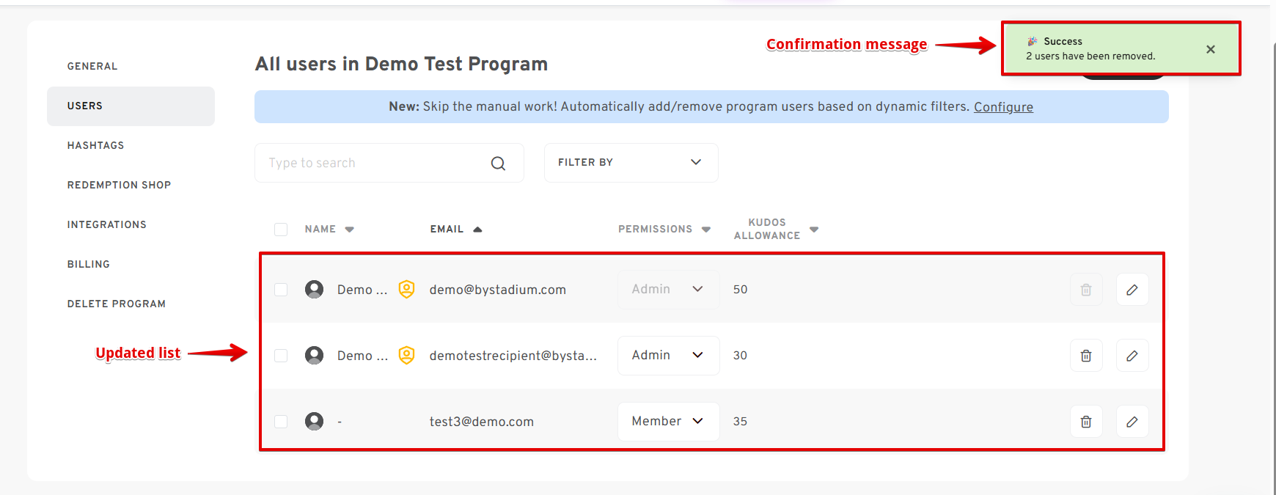This screenshot has width=1276, height=495.
Task: Click pencil icon for demotestrecipient row
Action: [x=1132, y=356]
